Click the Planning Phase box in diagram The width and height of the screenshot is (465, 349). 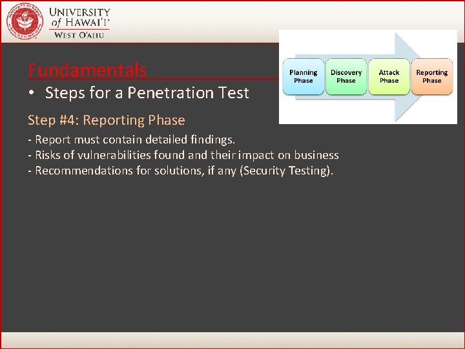(304, 76)
